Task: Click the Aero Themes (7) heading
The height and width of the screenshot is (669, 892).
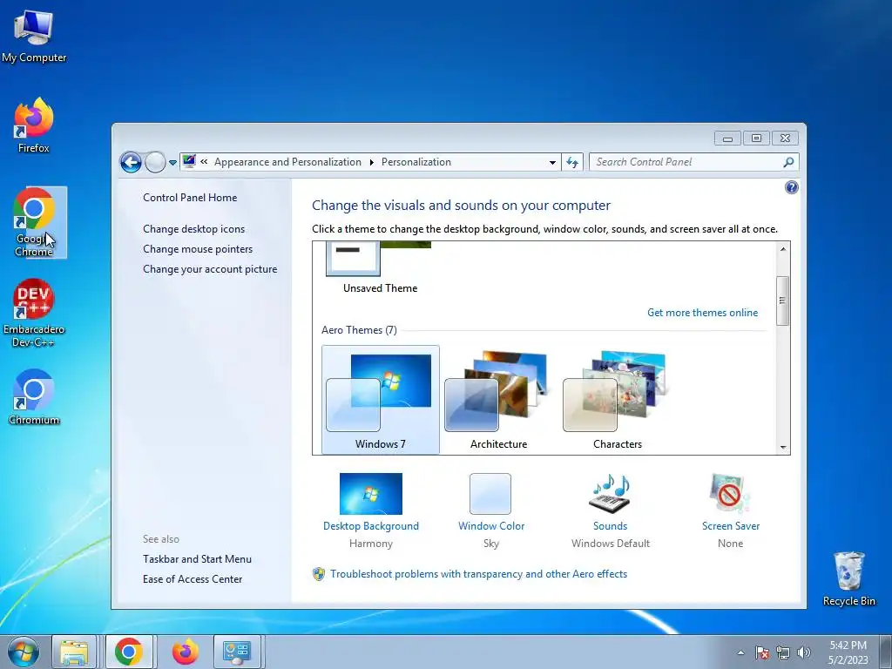Action: tap(359, 330)
